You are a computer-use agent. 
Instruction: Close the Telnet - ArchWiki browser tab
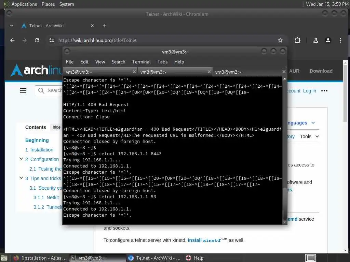(92, 26)
